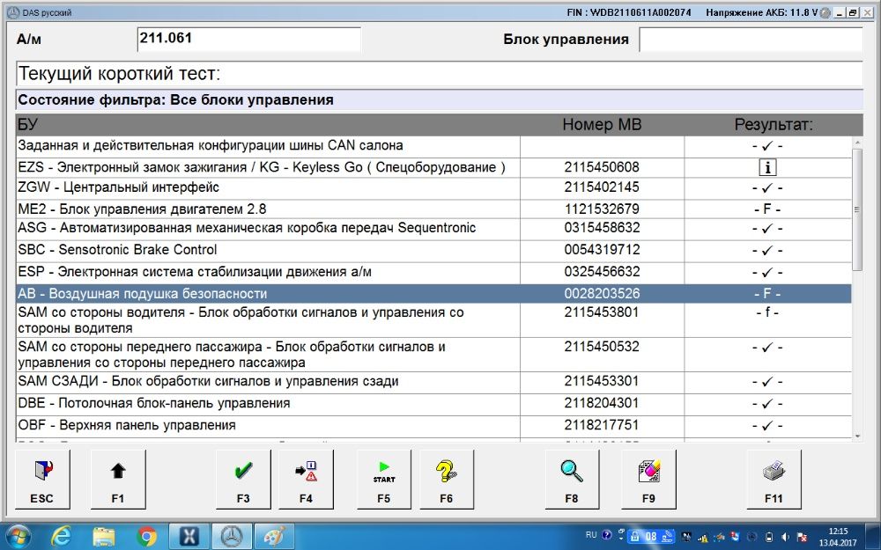Click the ESC exit door button
Image resolution: width=881 pixels, height=550 pixels.
(42, 480)
